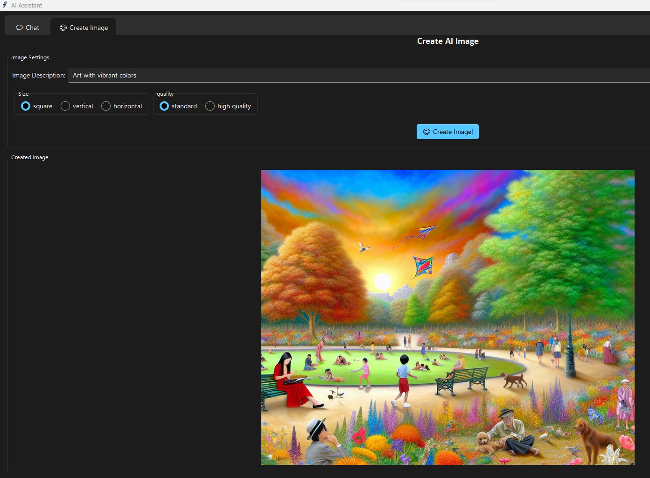
Task: Click the Create AI Image heading
Action: [447, 41]
